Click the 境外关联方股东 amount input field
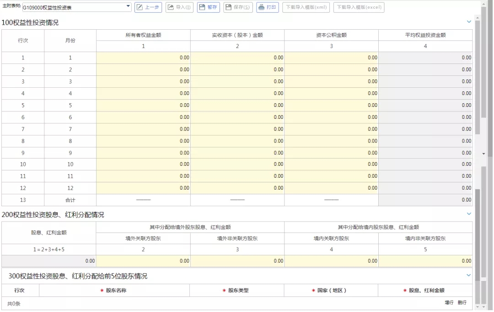 (143, 261)
